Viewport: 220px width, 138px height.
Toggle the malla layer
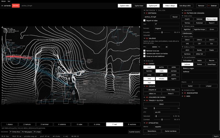point(161,71)
